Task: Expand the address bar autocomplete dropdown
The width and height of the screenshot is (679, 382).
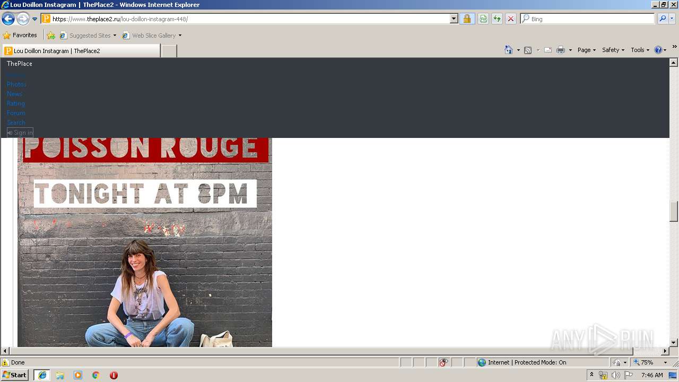Action: coord(454,19)
